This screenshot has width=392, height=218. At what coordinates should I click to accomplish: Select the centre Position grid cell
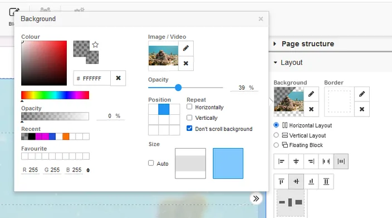click(x=164, y=120)
